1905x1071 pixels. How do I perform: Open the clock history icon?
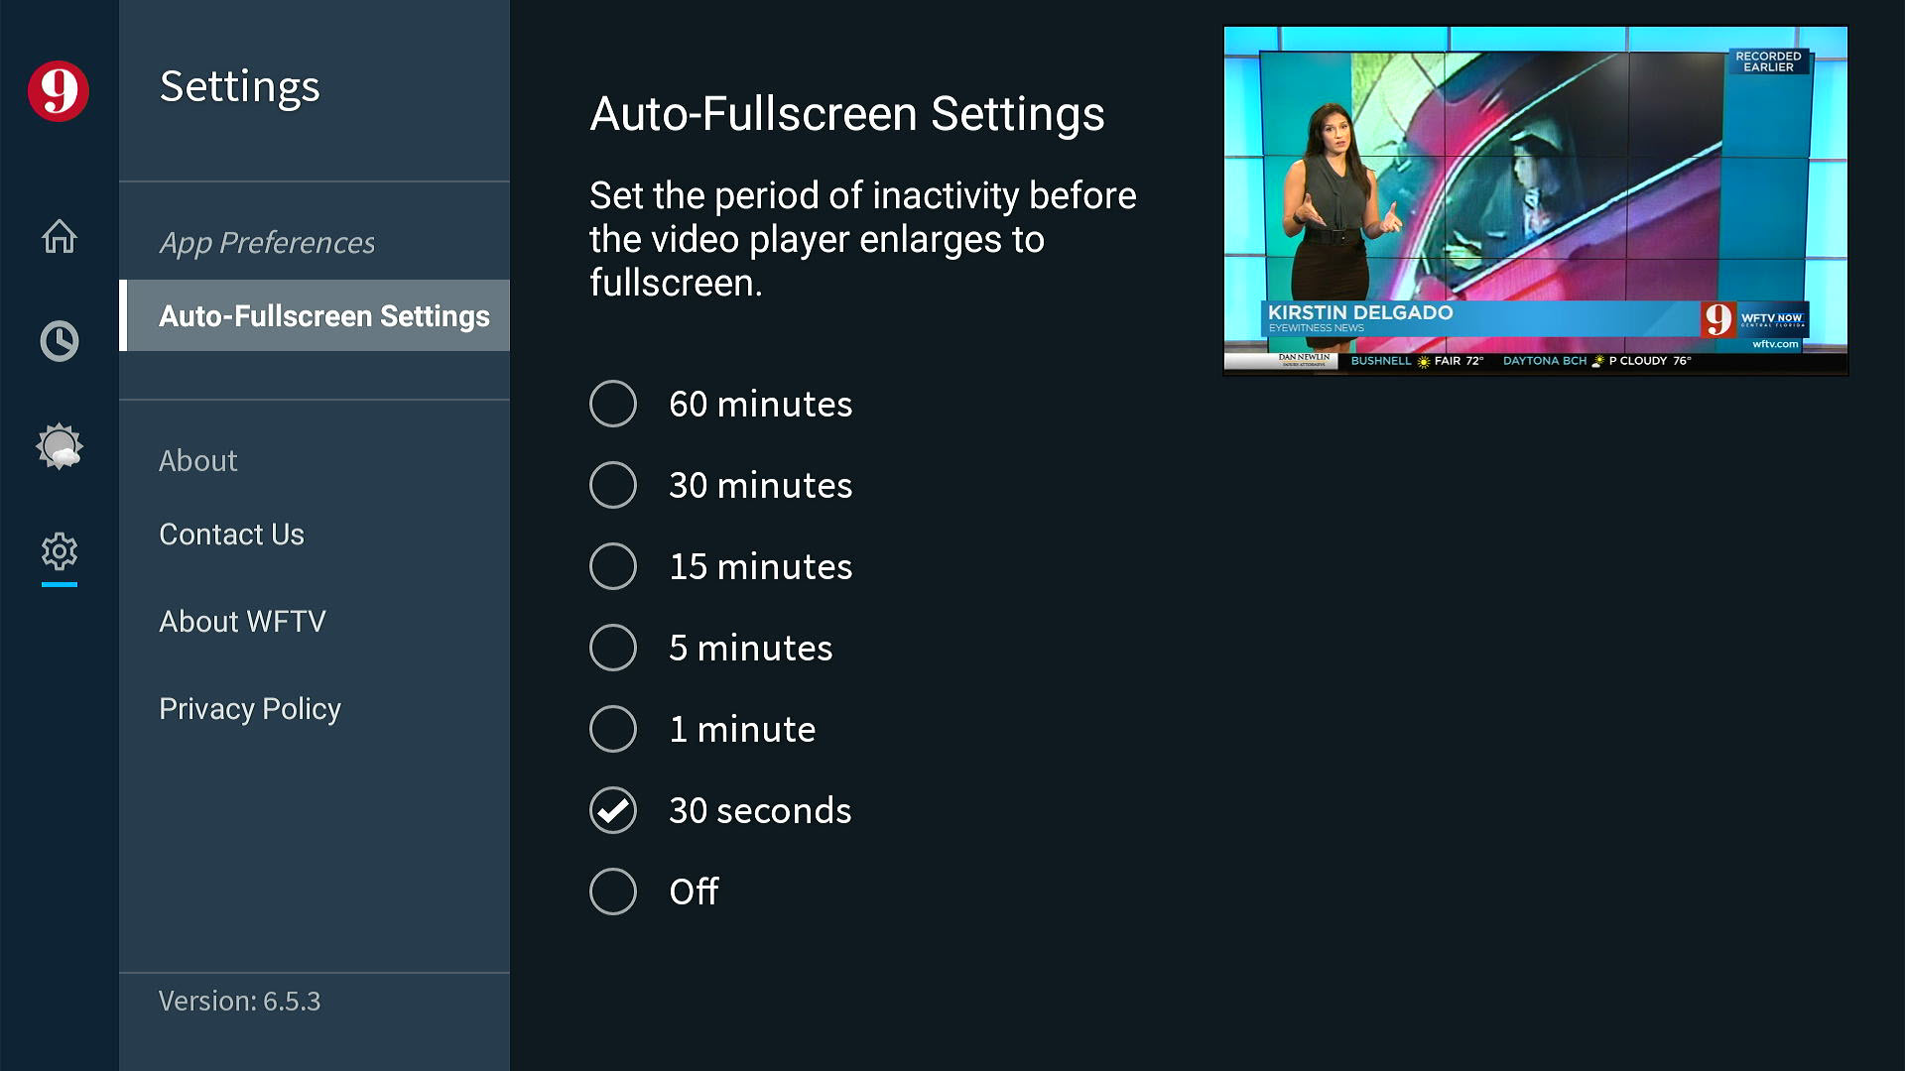click(x=60, y=341)
